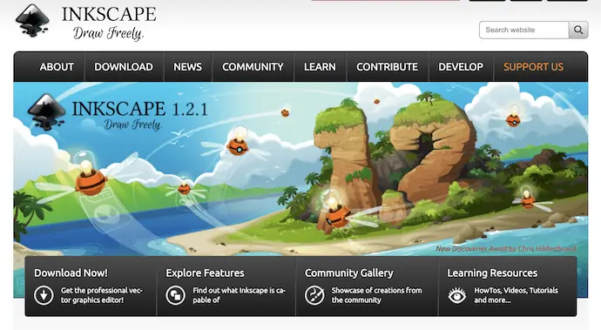This screenshot has width=601, height=330.
Task: Select the orange Support Us link
Action: coord(534,67)
